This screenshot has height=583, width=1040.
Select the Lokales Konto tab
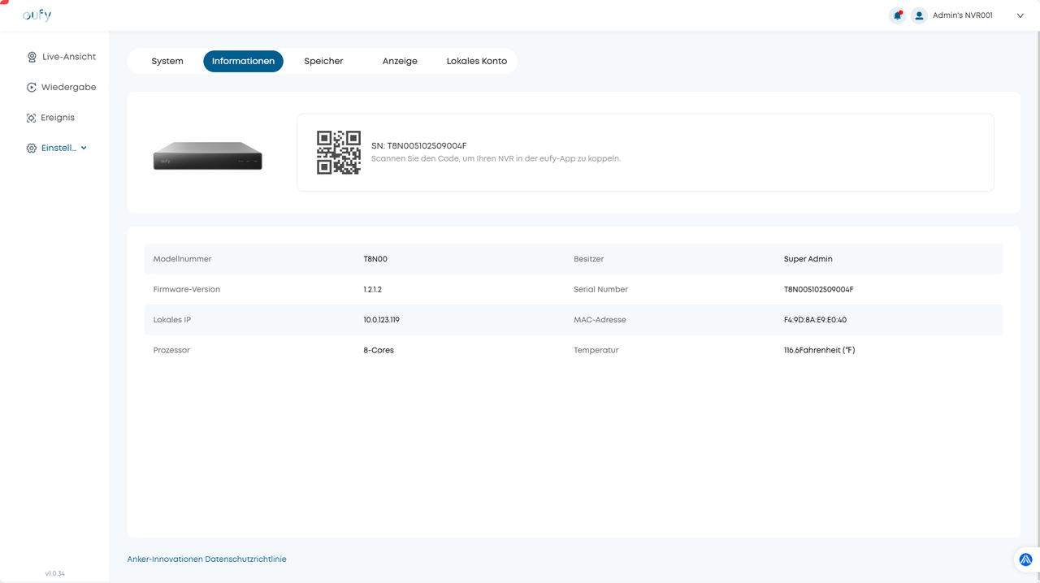(x=477, y=61)
